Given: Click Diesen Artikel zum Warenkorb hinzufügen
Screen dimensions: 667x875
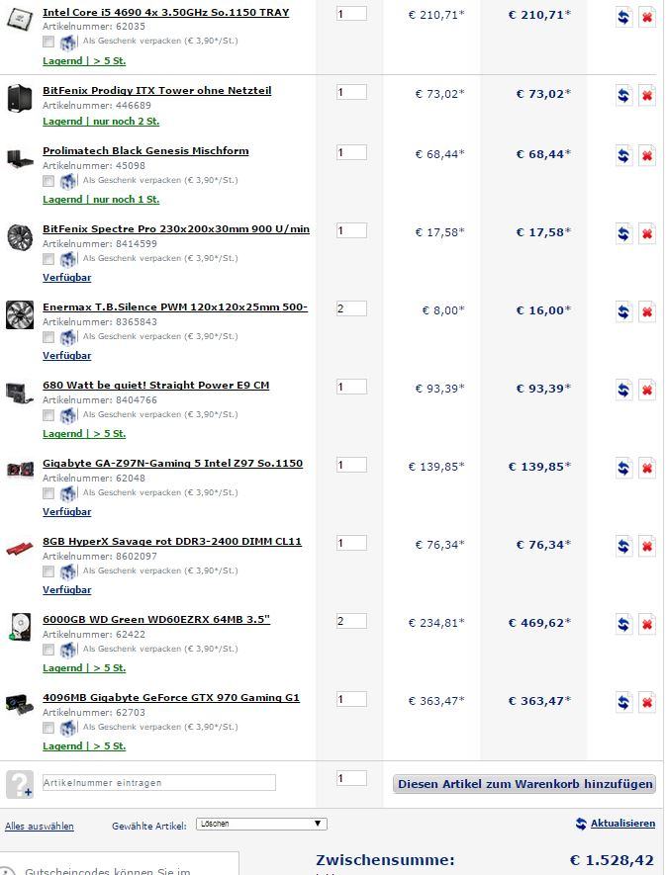Looking at the screenshot, I should 524,784.
